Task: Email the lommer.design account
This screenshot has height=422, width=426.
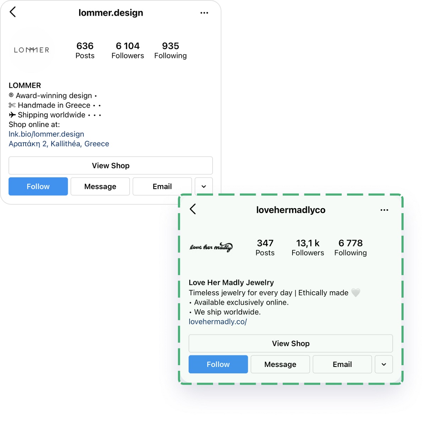Action: (x=162, y=186)
